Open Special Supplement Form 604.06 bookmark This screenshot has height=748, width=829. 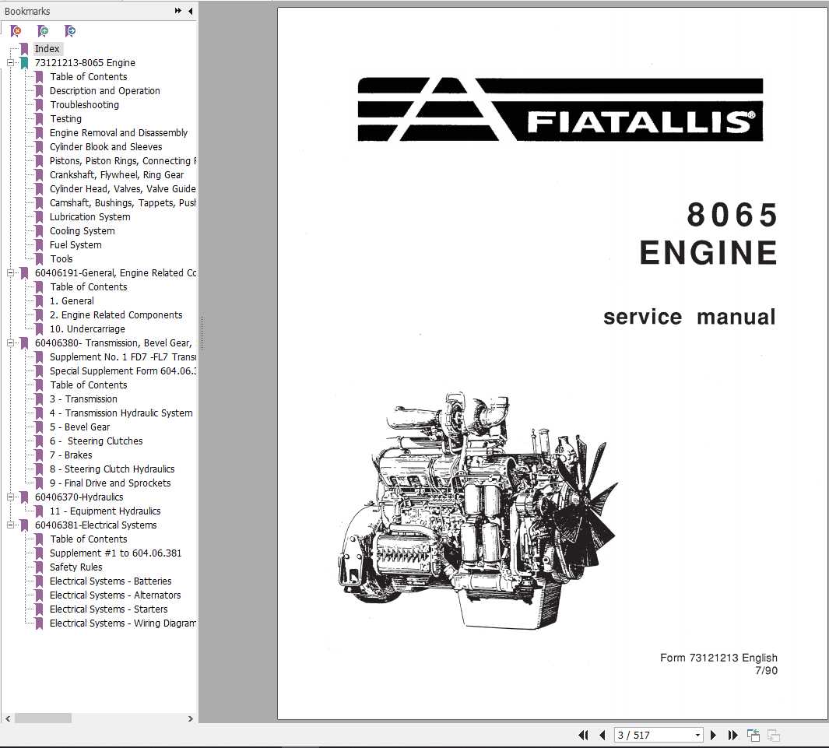tap(123, 371)
